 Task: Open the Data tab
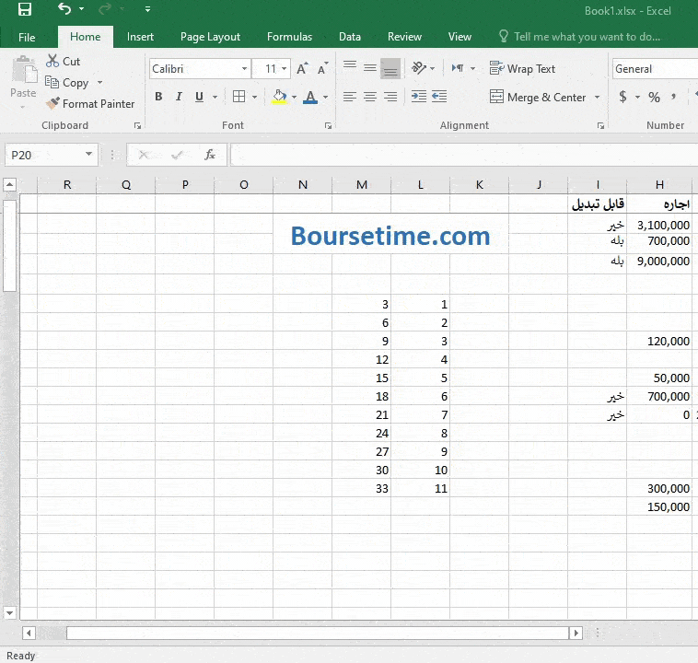pos(350,37)
